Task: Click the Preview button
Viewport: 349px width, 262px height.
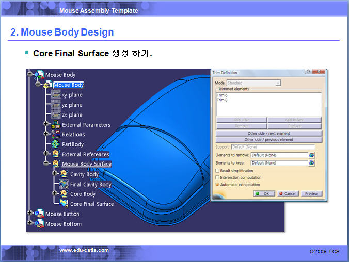Action: click(x=311, y=194)
